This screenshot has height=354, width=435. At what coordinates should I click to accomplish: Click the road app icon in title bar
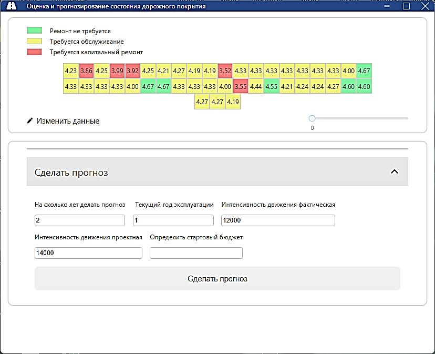[x=12, y=6]
